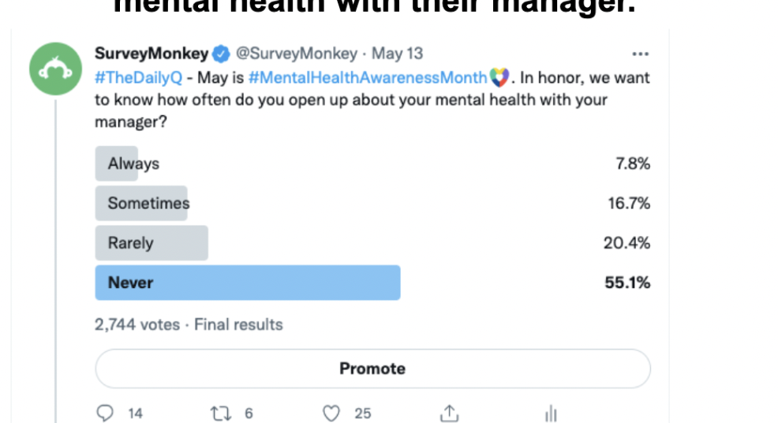Open the @SurveyMonkey handle
This screenshot has width=778, height=423.
point(296,54)
